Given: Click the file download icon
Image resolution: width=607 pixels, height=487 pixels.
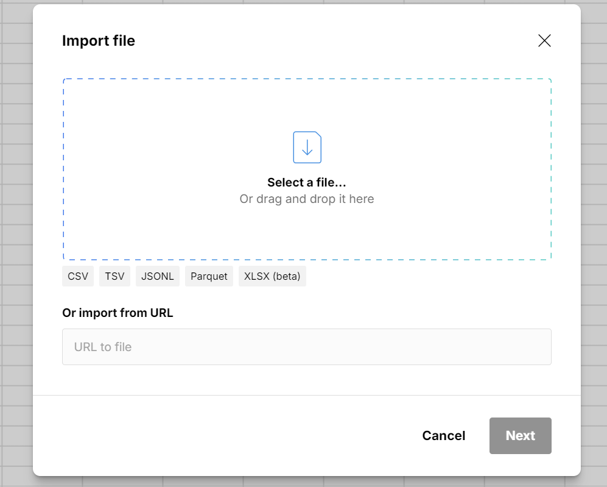Looking at the screenshot, I should tap(306, 146).
